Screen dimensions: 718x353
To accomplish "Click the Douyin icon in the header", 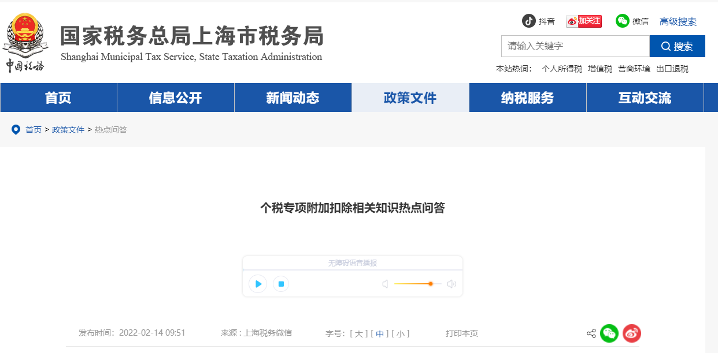I will [x=530, y=21].
